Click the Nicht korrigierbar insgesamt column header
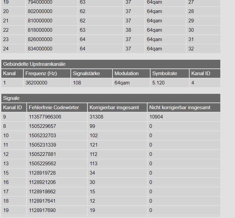The image size is (235, 218). click(x=184, y=107)
